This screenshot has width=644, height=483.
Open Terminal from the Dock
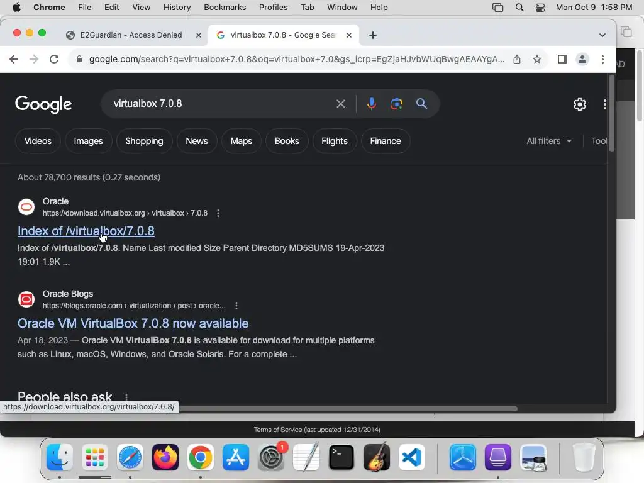(341, 457)
